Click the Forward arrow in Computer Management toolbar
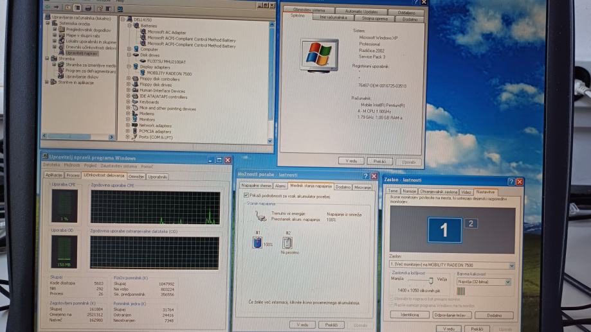Screen dimensions: 591x332 (56, 7)
